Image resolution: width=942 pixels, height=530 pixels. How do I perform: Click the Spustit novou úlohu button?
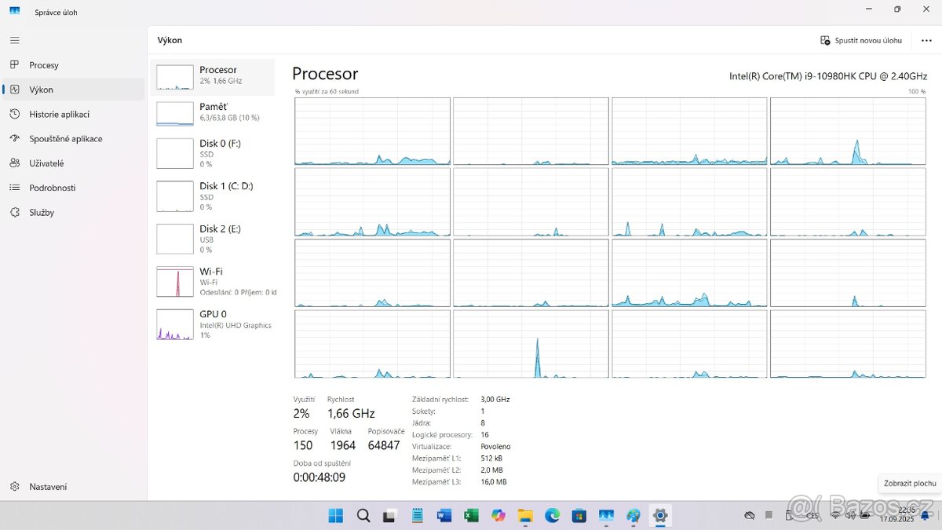(x=858, y=40)
